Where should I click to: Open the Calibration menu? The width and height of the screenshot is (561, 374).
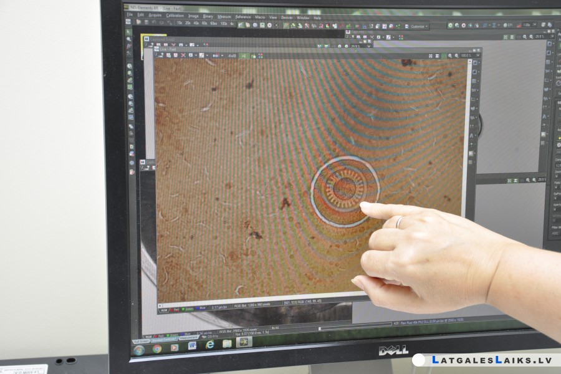[x=175, y=16]
